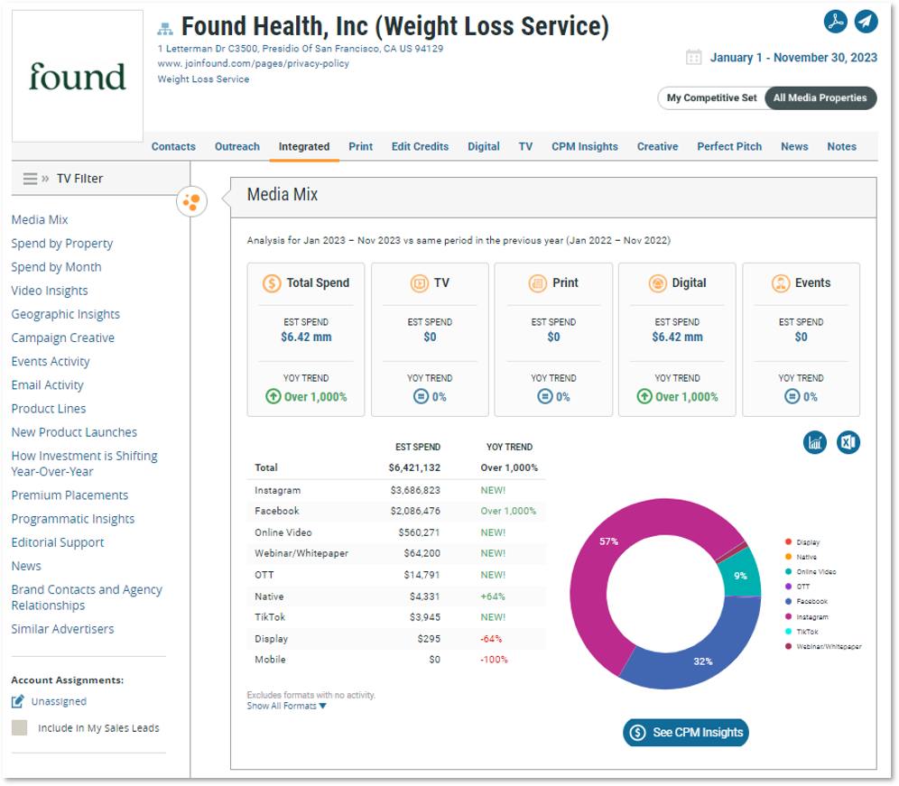This screenshot has width=899, height=786.
Task: Switch to All Media Properties
Action: [x=820, y=98]
